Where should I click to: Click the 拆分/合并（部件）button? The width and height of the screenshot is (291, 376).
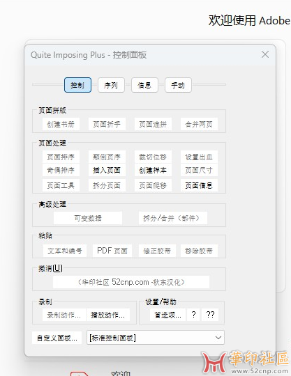173,218
